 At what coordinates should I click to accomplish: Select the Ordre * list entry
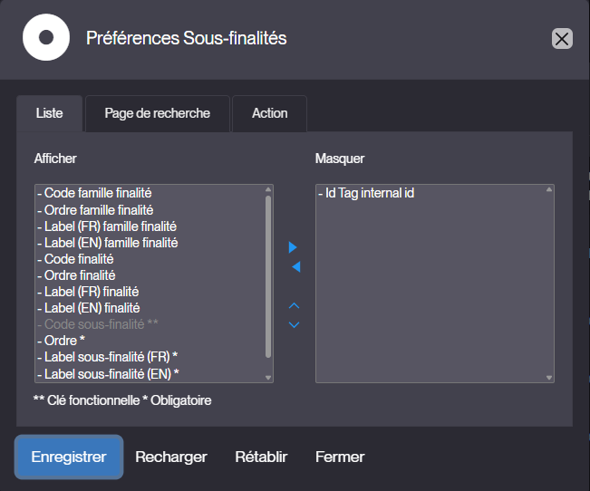pos(150,341)
